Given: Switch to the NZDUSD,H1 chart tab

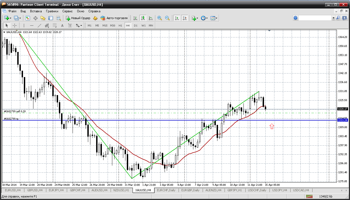Looking at the screenshot, I should [x=121, y=190].
